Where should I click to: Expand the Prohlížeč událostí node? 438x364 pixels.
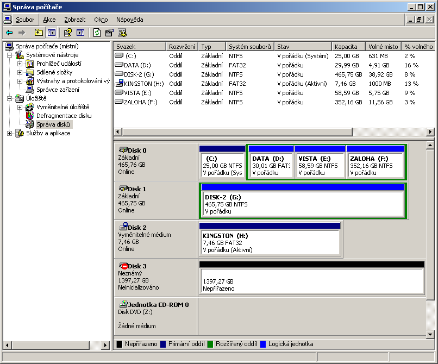(20, 64)
